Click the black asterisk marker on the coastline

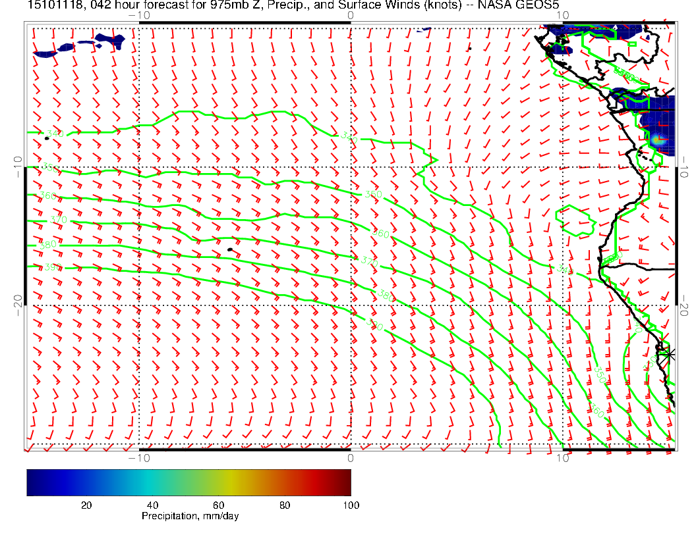tap(669, 355)
